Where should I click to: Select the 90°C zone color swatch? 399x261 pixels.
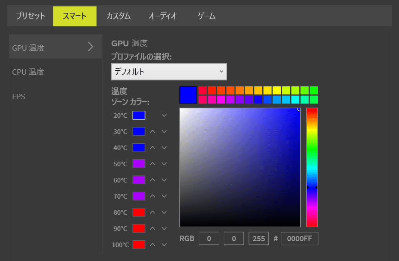pos(139,228)
